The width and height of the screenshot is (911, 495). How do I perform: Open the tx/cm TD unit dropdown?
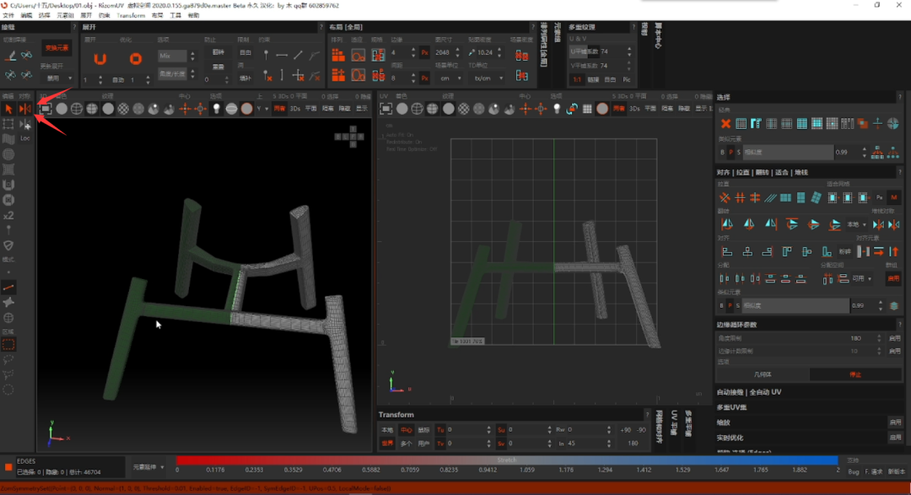click(486, 78)
